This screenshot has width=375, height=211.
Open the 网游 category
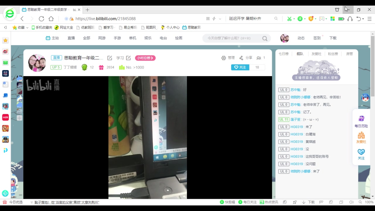click(102, 38)
